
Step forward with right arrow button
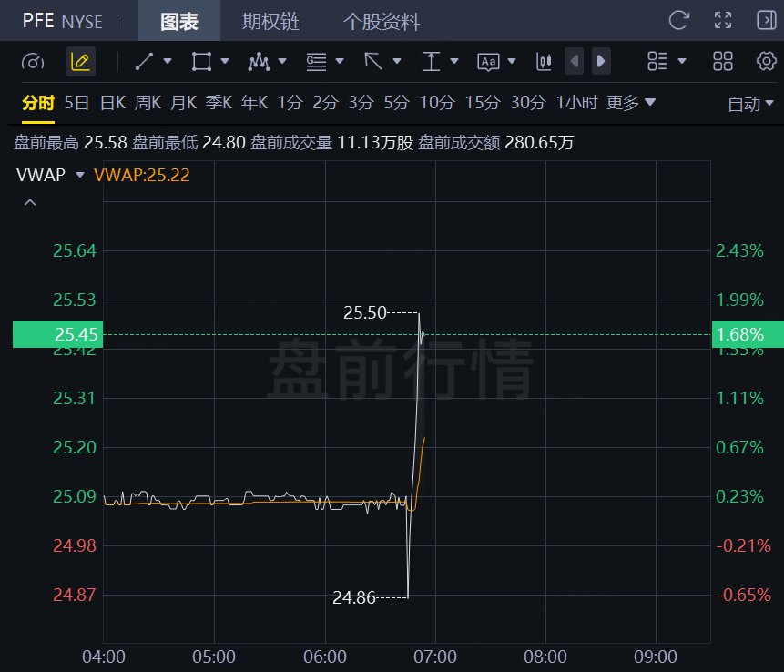coord(601,62)
